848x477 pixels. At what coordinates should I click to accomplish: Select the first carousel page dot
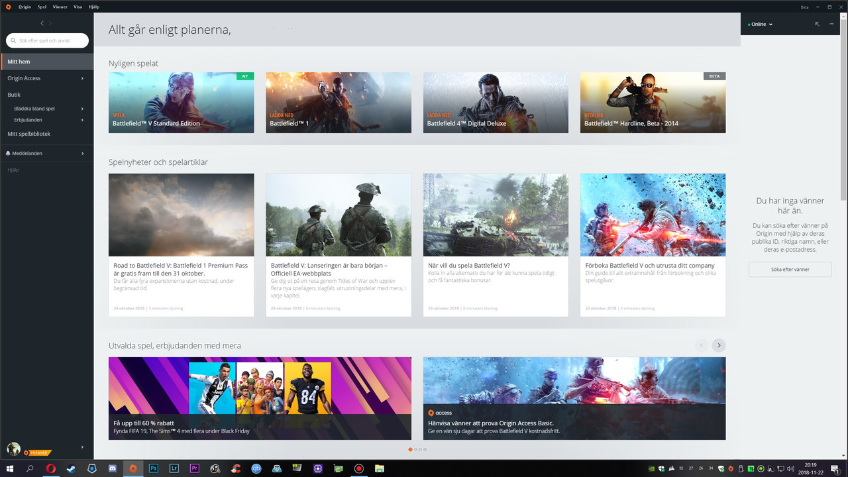[x=410, y=450]
